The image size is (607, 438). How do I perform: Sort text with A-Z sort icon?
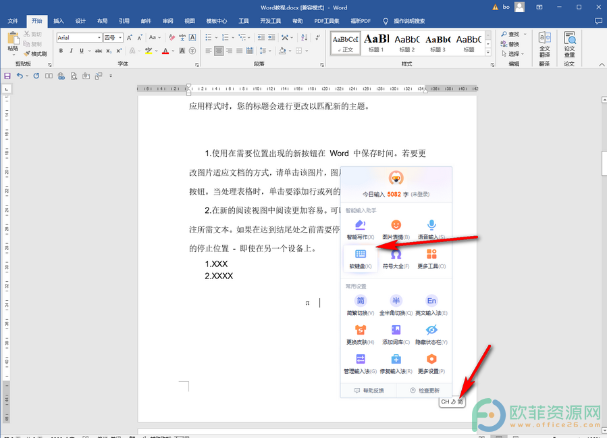(x=305, y=38)
